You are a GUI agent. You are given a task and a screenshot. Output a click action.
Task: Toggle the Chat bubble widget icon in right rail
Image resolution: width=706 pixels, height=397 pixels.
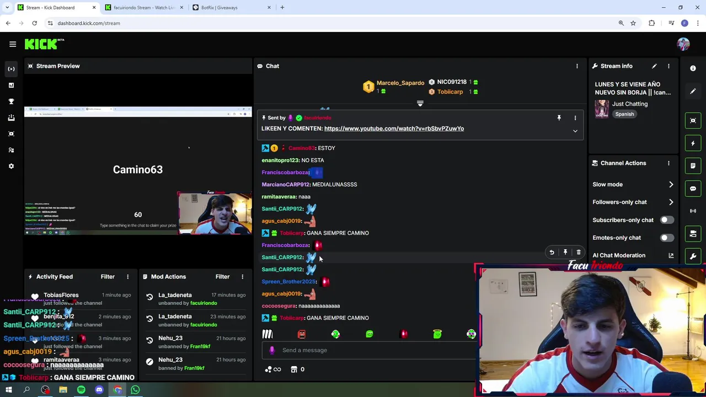pos(693,189)
